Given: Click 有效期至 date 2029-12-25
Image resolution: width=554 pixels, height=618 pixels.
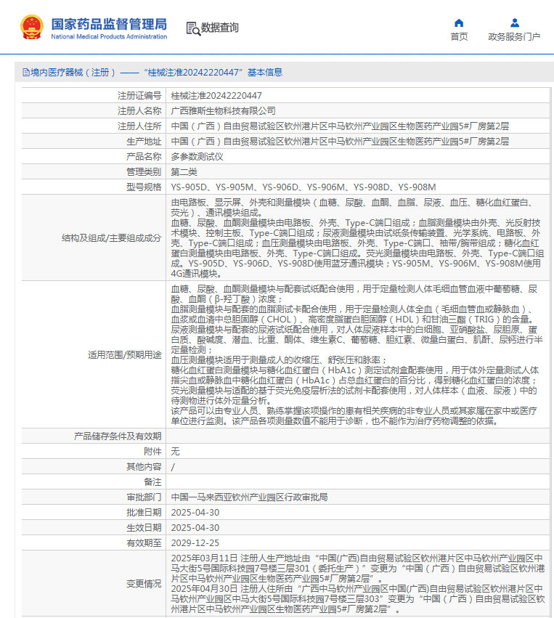Looking at the screenshot, I should click(195, 543).
